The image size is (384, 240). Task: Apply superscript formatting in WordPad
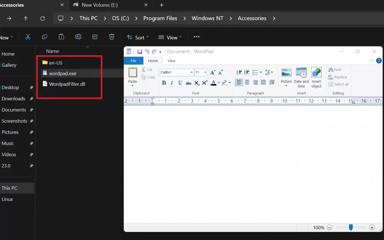coord(205,83)
